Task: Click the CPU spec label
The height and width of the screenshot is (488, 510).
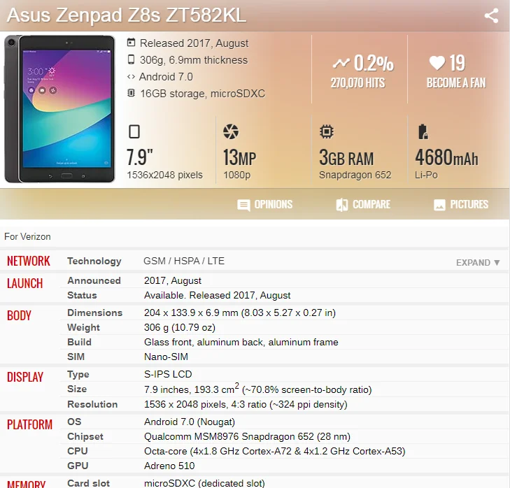Action: point(78,451)
